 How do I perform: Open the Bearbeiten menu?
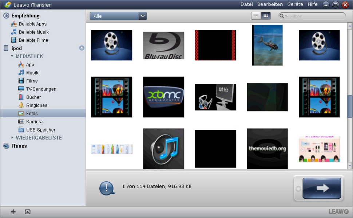(270, 4)
